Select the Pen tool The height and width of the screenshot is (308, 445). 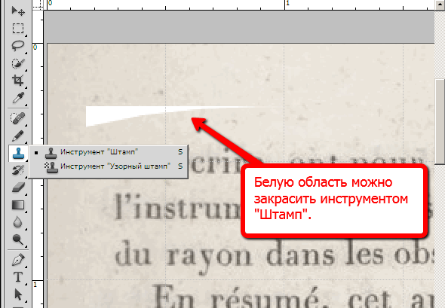point(18,260)
